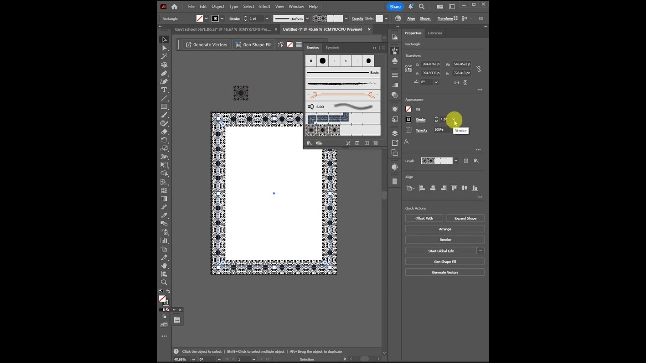The image size is (646, 363).
Task: Switch to the Symbols tab
Action: [x=332, y=48]
